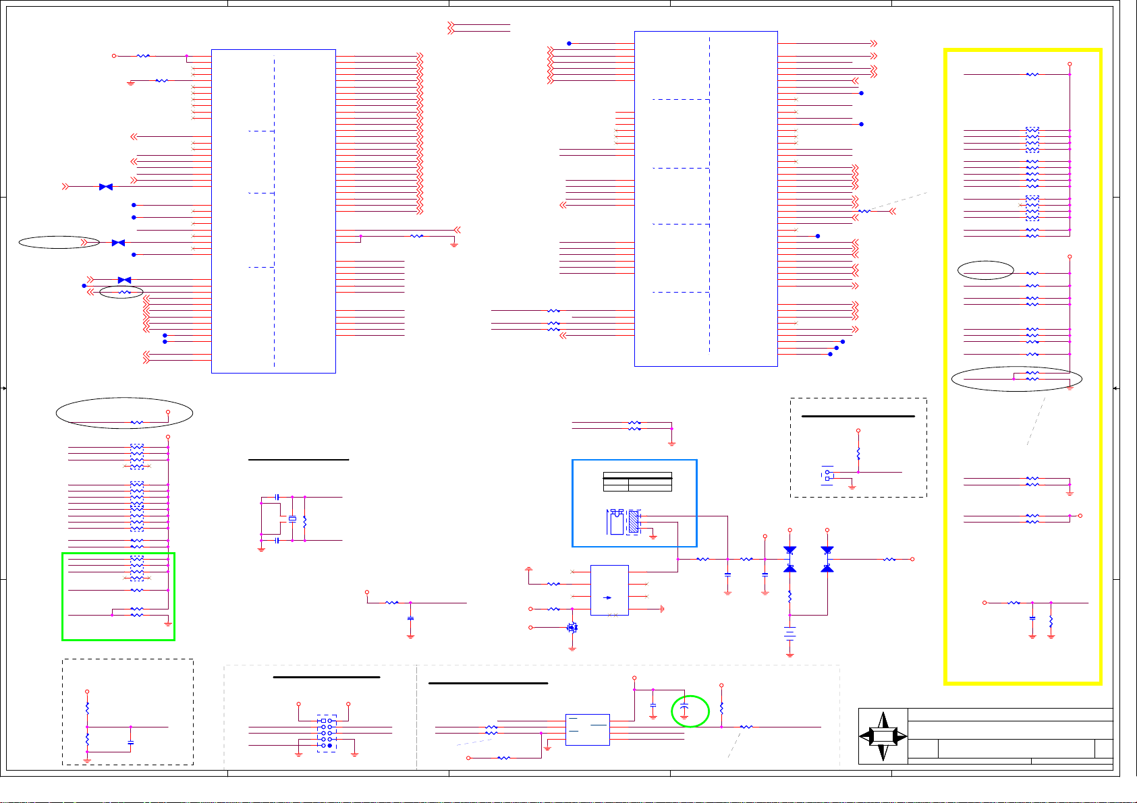Click the top-left resistor tied to the power terminal
The image size is (1137, 803).
tap(143, 56)
